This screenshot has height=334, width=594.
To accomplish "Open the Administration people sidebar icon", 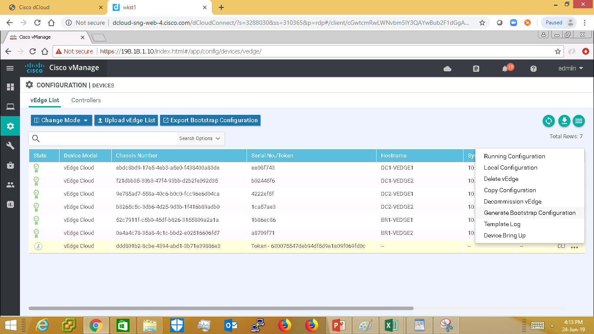I will pos(10,185).
